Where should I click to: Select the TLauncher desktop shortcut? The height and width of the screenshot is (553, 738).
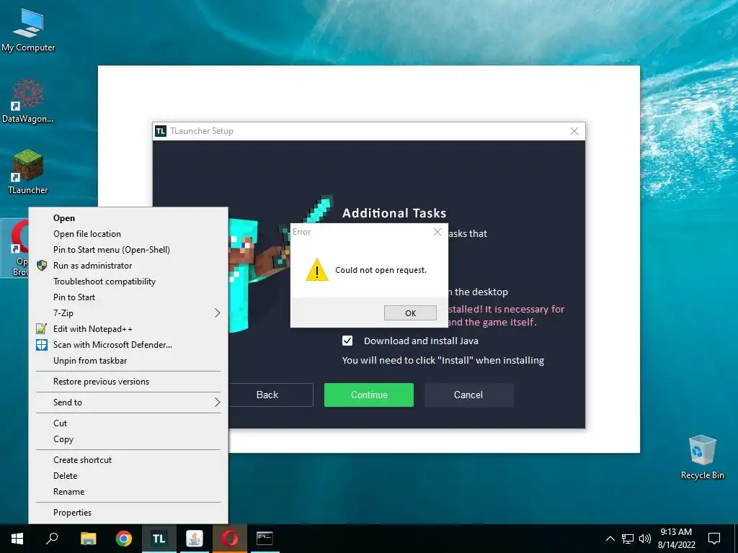(28, 171)
